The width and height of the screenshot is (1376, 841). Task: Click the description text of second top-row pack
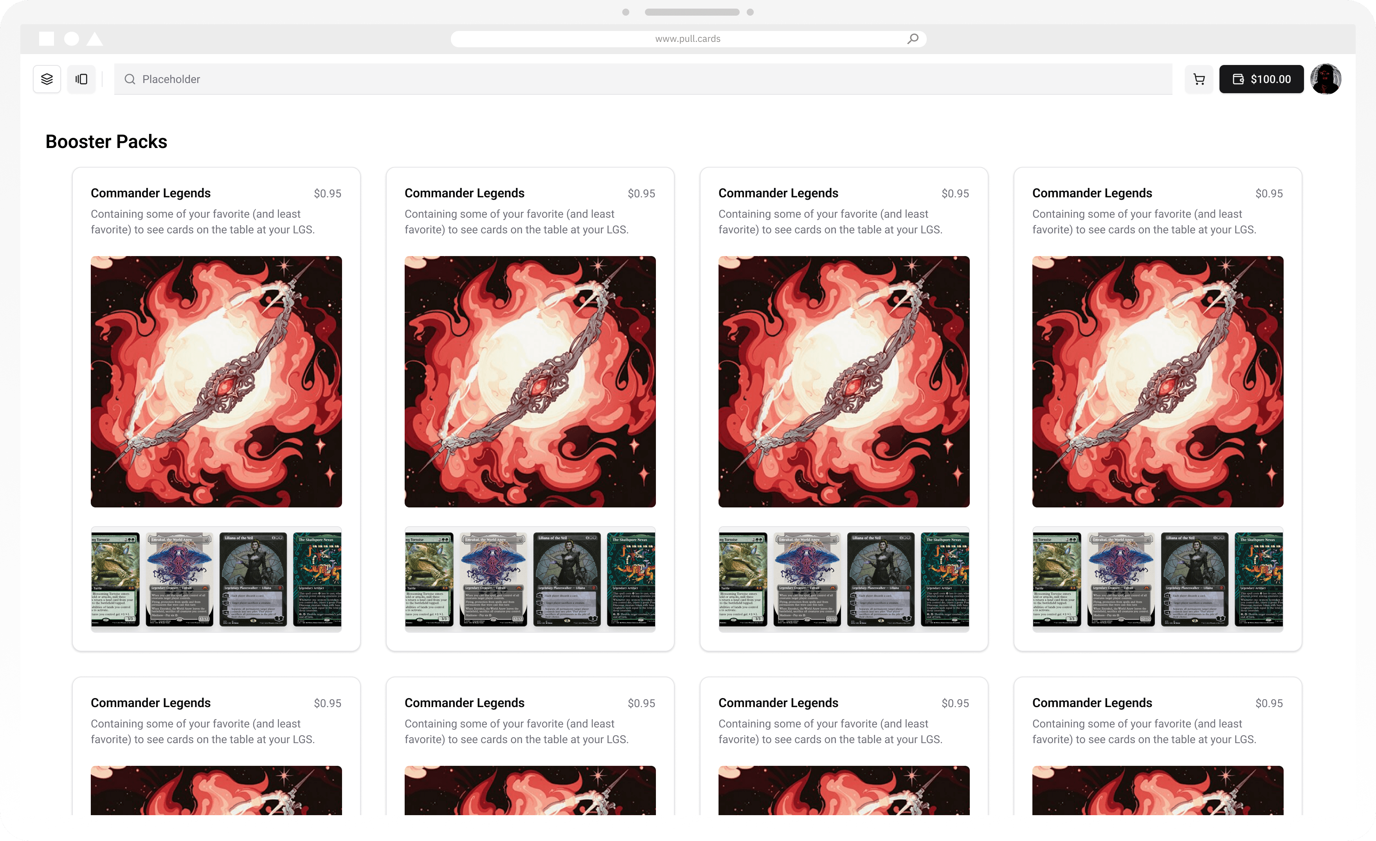(x=517, y=222)
